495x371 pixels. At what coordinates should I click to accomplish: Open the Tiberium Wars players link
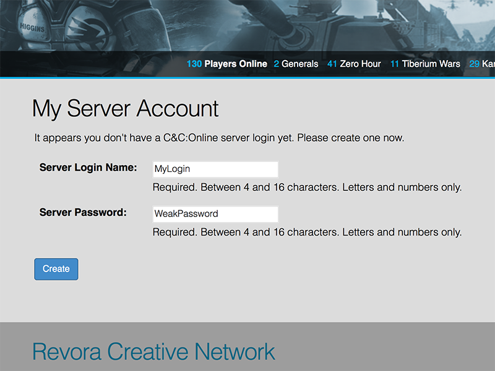[x=430, y=64]
